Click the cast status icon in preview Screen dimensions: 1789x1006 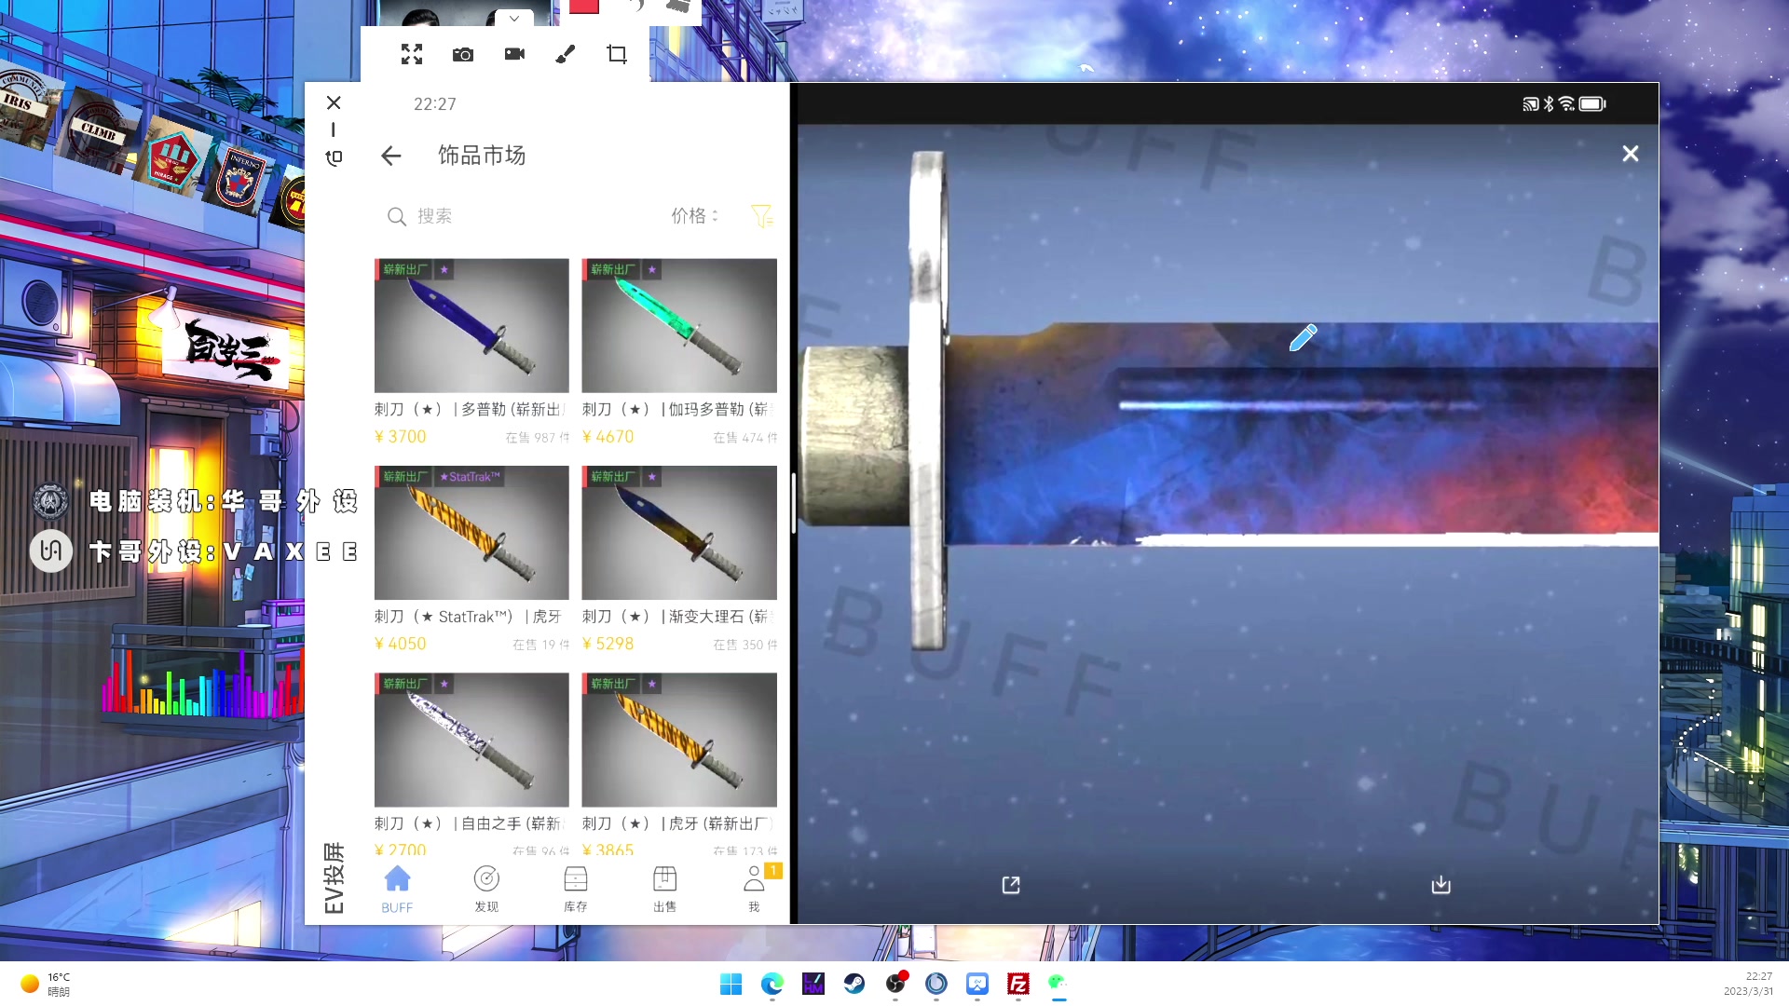tap(1531, 104)
